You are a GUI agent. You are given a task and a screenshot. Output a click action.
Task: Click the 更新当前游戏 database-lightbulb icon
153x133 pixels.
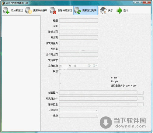tap(29, 11)
